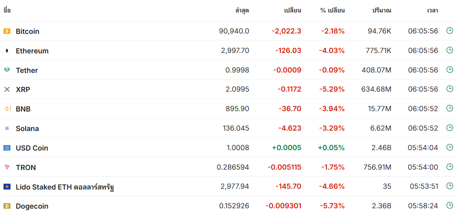Click the Bitcoin coin logo icon
The width and height of the screenshot is (457, 213).
tap(7, 31)
